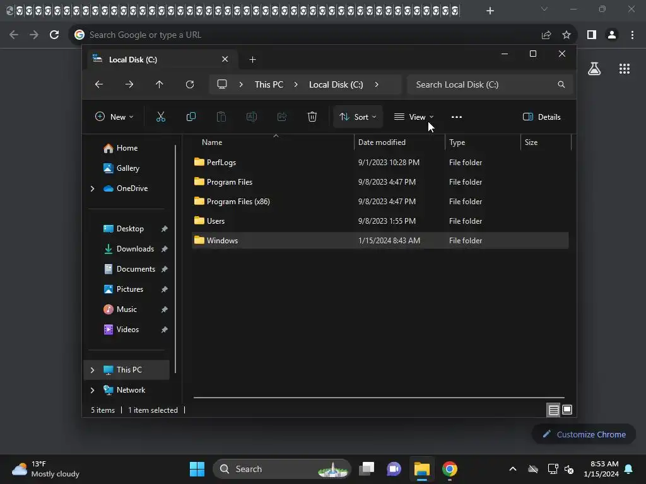Reload the Chrome page

coord(54,35)
